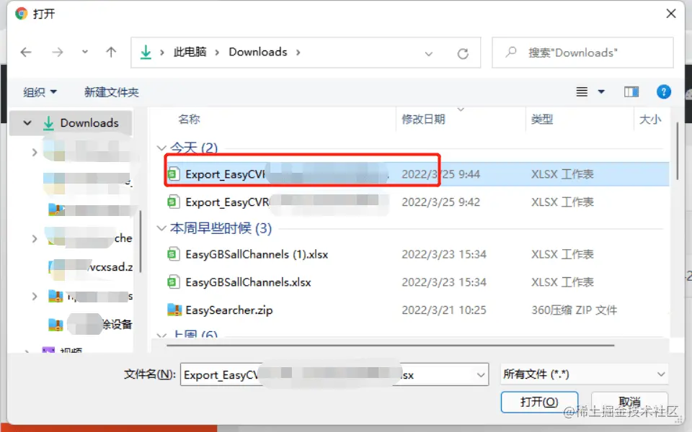Go back with the left arrow
This screenshot has width=692, height=432.
tap(26, 53)
